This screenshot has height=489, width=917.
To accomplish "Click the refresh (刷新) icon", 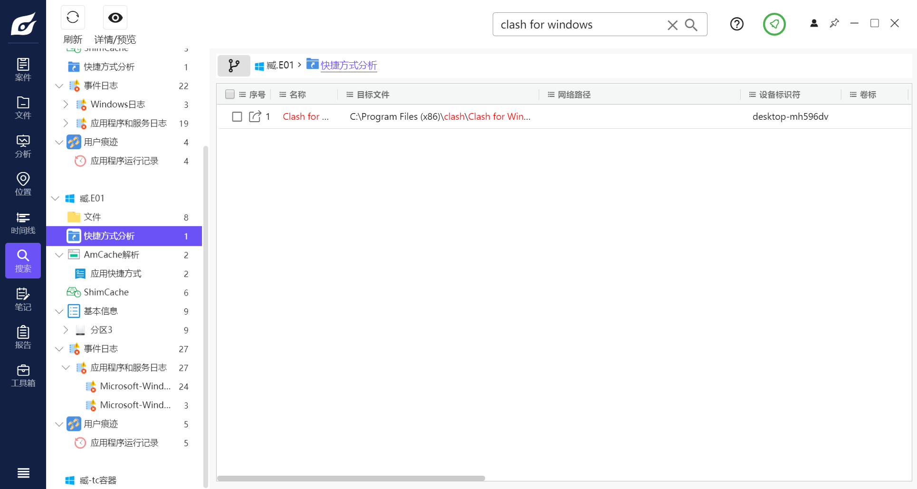I will [x=73, y=18].
